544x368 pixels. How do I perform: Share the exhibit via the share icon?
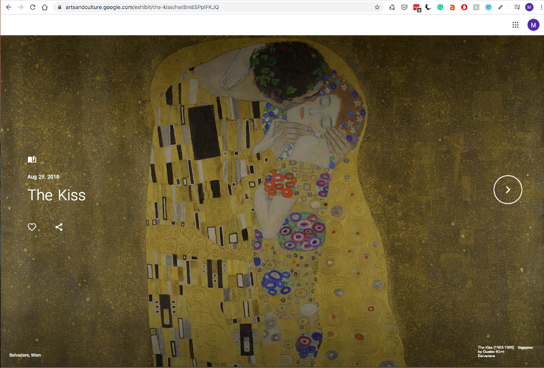[59, 227]
